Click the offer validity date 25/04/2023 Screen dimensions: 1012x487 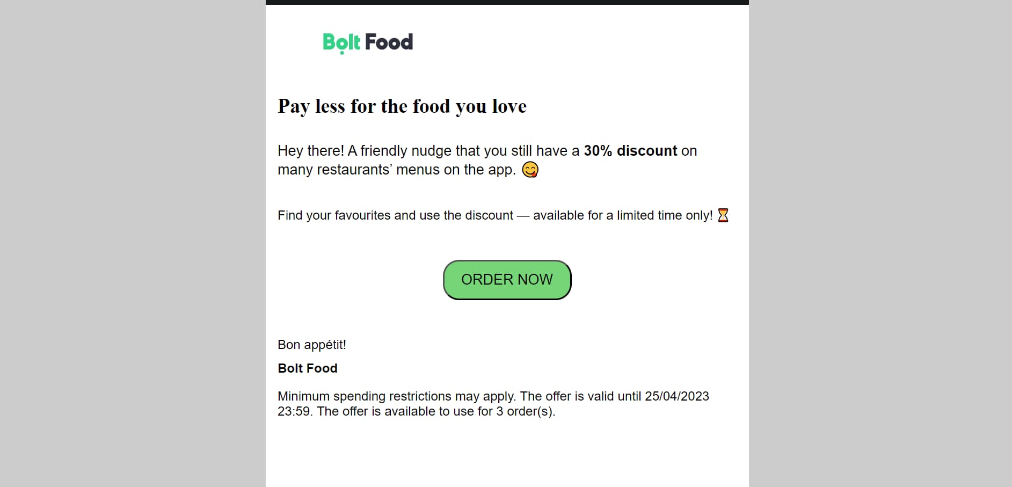[676, 396]
